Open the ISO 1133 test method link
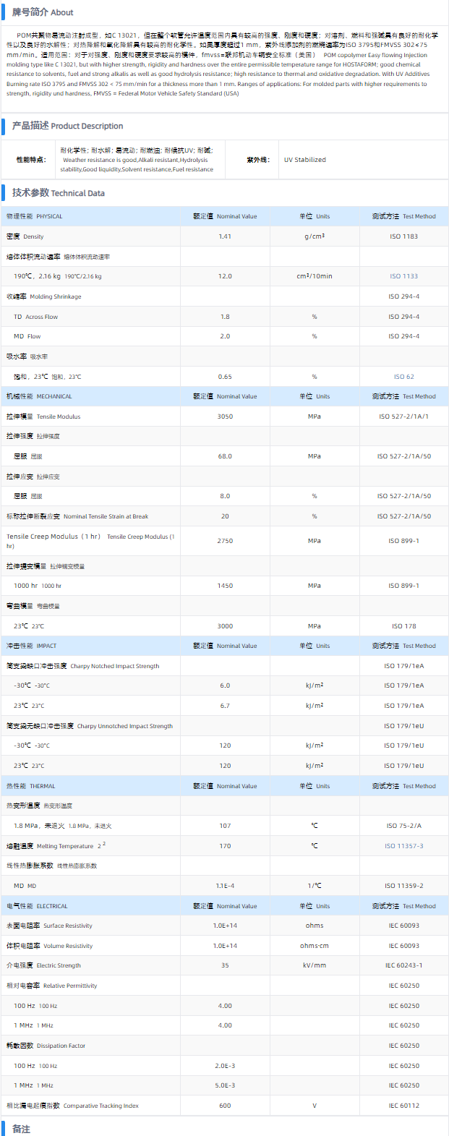449x1136 pixels. [403, 276]
